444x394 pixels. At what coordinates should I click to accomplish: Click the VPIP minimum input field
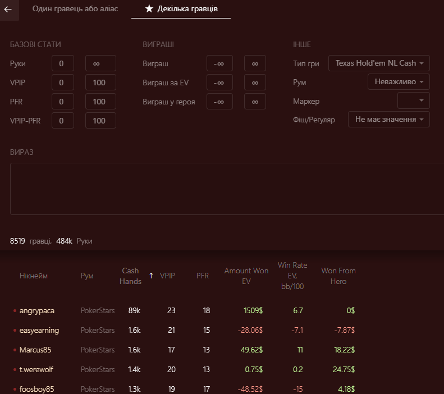(63, 83)
